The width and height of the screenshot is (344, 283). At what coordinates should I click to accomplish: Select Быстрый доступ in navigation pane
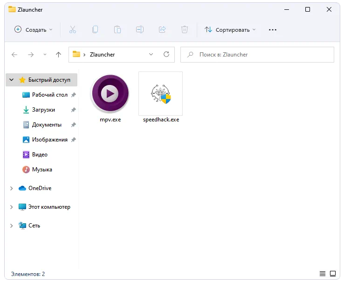pos(41,80)
